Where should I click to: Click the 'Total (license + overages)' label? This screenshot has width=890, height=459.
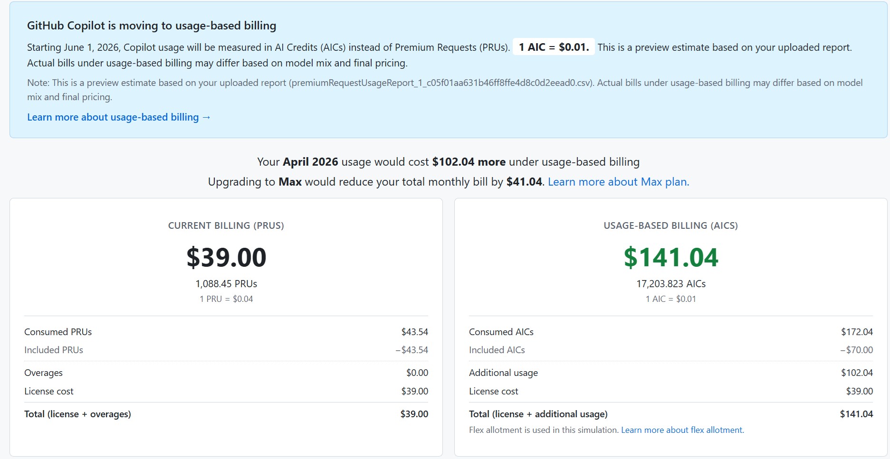pos(77,414)
